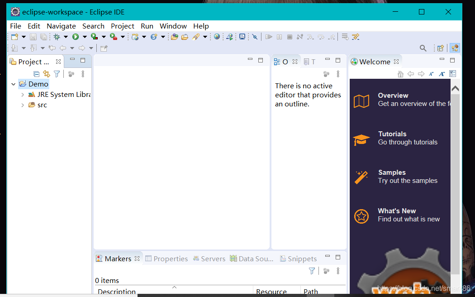Open the Window menu
Screen dimensions: 475x297
[x=173, y=26]
